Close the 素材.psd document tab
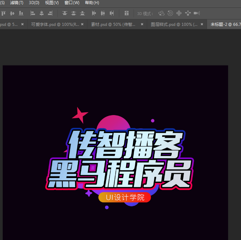The image size is (241, 240). tap(142, 25)
